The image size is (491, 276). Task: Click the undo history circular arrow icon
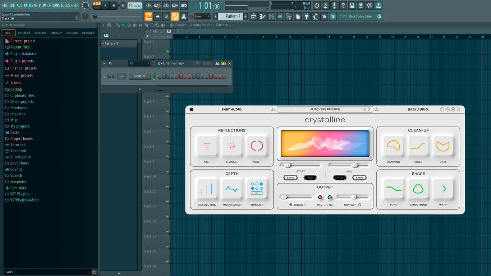[x=317, y=5]
